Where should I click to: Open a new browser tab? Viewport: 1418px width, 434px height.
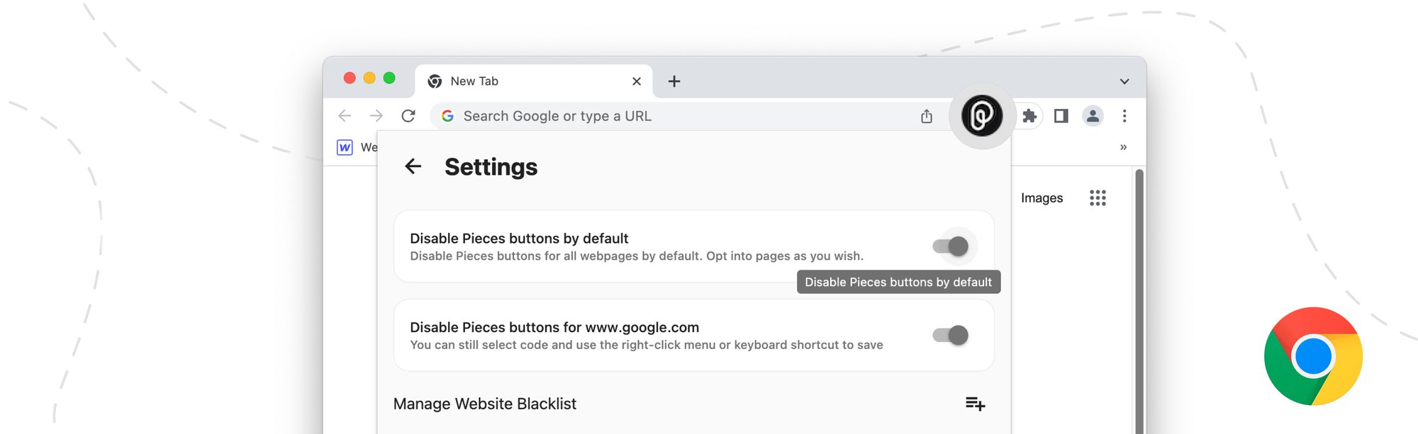click(674, 81)
